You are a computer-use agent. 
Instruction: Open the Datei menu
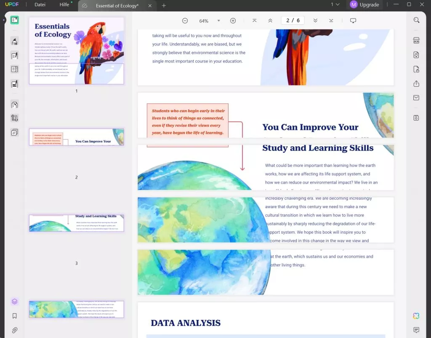tap(40, 4)
